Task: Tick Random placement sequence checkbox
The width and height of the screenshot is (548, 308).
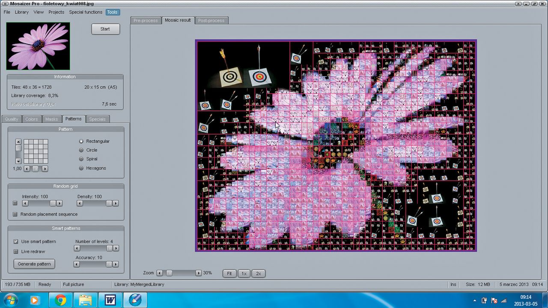Action: [15, 214]
